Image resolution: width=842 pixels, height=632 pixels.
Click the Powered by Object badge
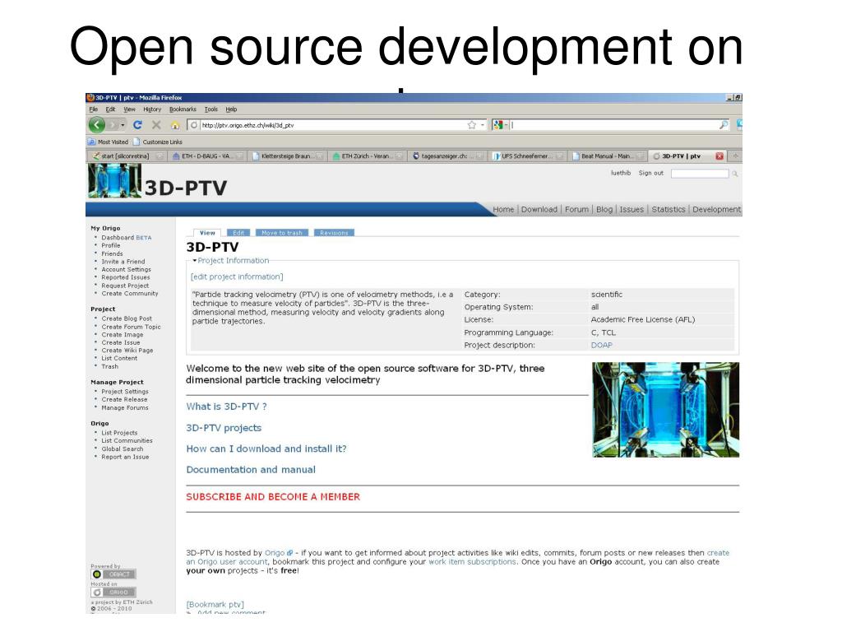pos(113,574)
